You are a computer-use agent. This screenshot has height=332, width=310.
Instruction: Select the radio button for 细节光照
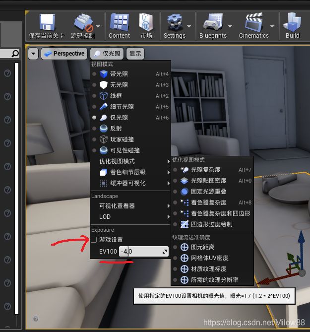(x=94, y=107)
